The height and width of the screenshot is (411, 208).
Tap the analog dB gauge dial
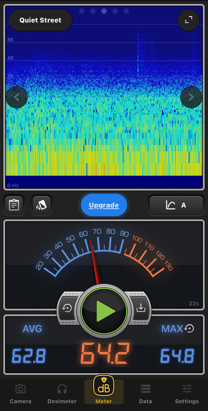click(x=104, y=253)
